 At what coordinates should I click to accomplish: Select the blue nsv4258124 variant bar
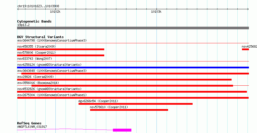(133, 68)
